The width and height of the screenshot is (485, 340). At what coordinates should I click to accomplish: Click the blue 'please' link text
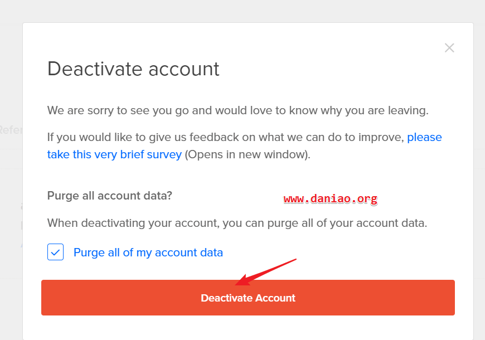pyautogui.click(x=424, y=137)
